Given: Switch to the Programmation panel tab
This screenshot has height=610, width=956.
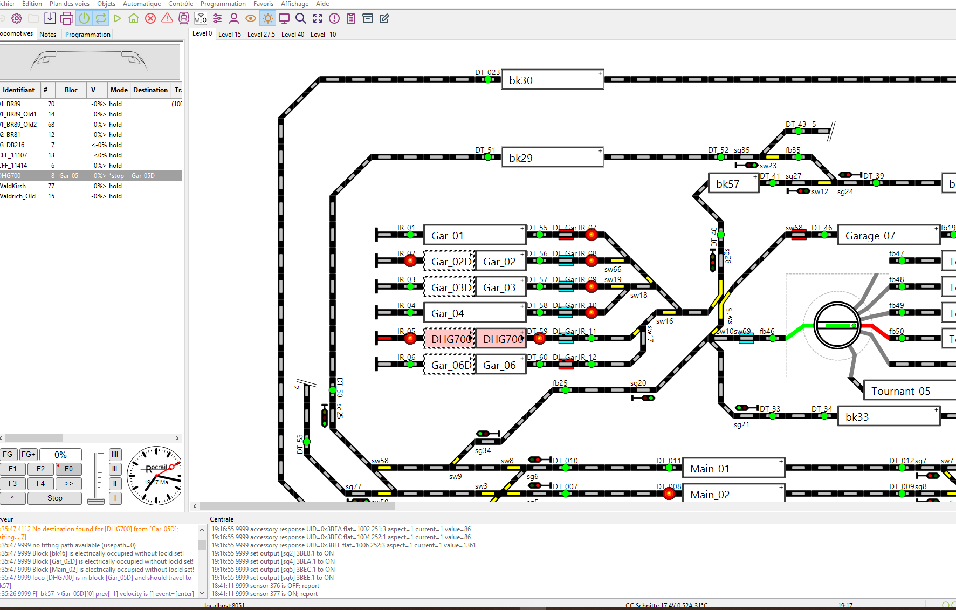Looking at the screenshot, I should [87, 34].
